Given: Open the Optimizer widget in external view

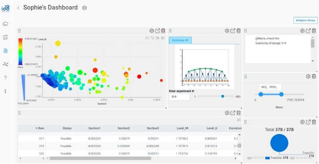Looking at the screenshot, I should (x=233, y=31).
